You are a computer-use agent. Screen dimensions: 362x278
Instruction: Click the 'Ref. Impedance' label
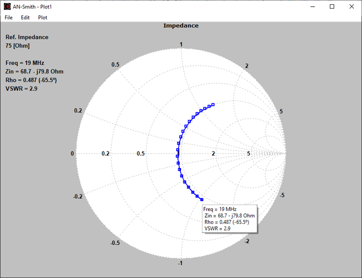click(x=27, y=37)
